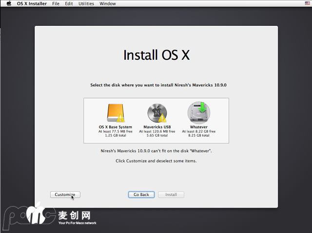Image resolution: width=312 pixels, height=233 pixels.
Task: Open the Utilities menu
Action: click(x=86, y=3)
